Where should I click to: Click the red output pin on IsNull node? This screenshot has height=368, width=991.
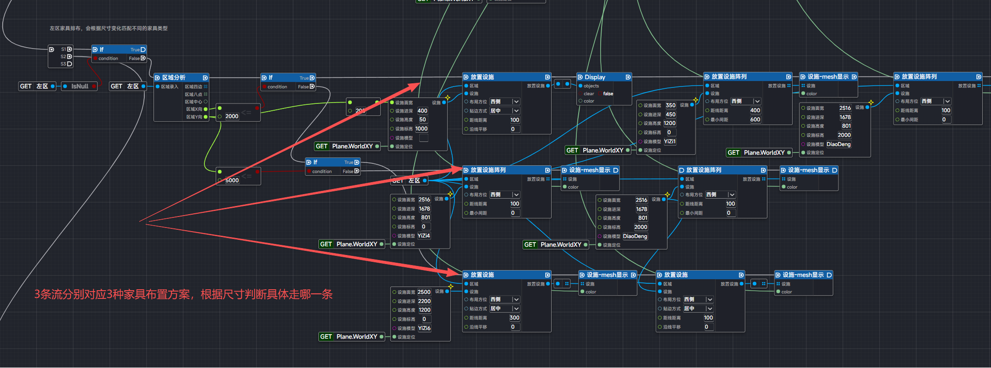(94, 86)
